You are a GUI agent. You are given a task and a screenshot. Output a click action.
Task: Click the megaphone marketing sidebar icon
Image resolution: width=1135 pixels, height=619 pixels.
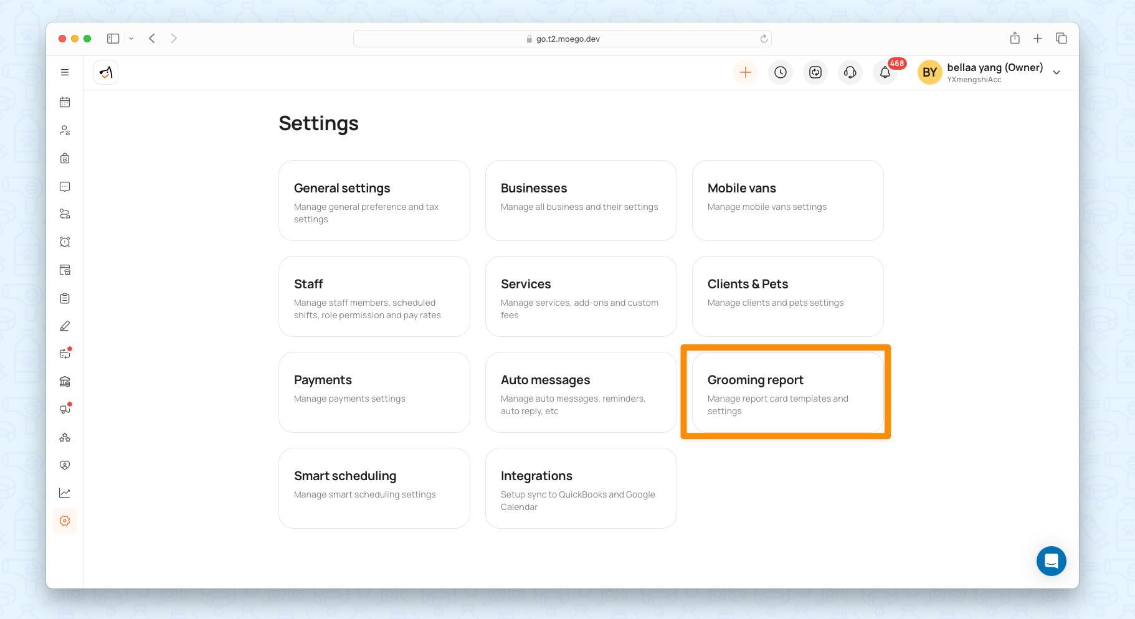pyautogui.click(x=65, y=409)
